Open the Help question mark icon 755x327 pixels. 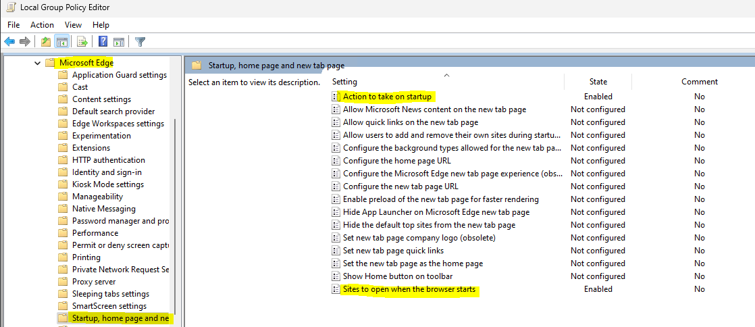click(x=103, y=42)
